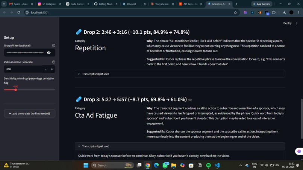Open Chrome three-dot menu

click(298, 12)
